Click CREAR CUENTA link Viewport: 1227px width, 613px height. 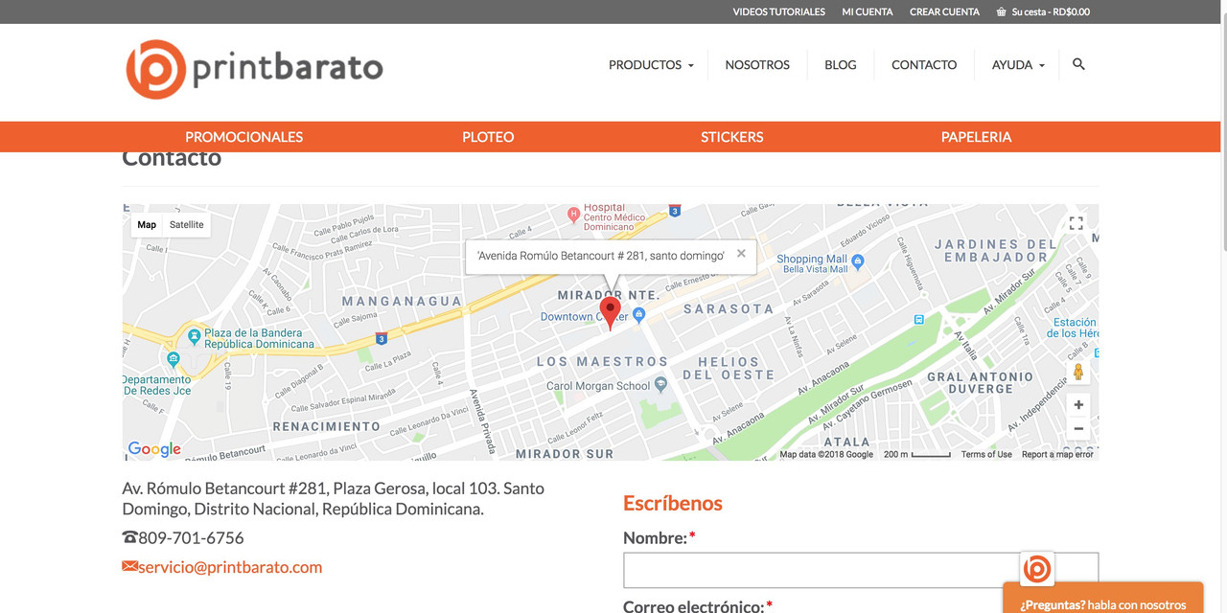tap(944, 12)
